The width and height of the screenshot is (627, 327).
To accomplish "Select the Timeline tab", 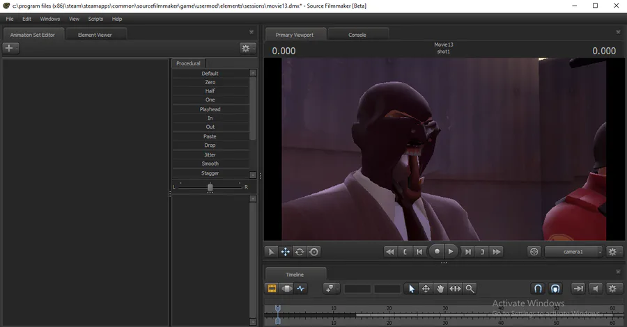I will [x=295, y=275].
